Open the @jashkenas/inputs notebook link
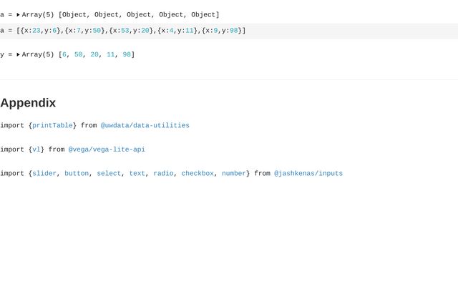 (308, 174)
